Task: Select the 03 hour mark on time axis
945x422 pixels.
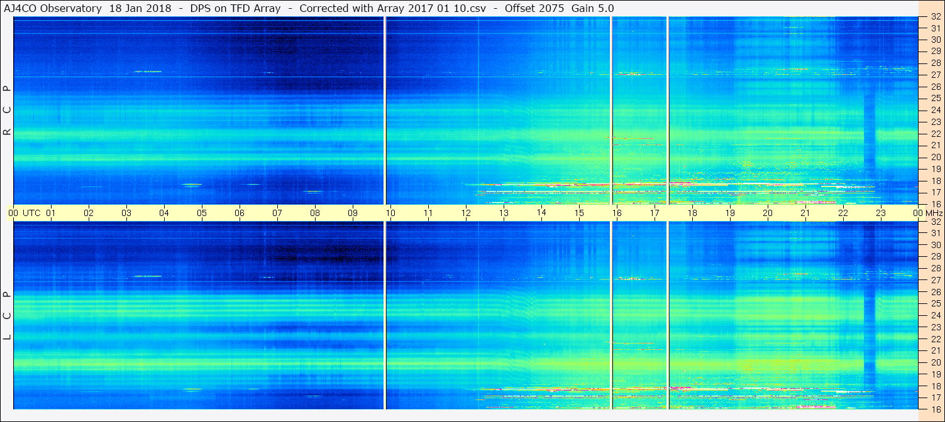Action: pyautogui.click(x=126, y=214)
